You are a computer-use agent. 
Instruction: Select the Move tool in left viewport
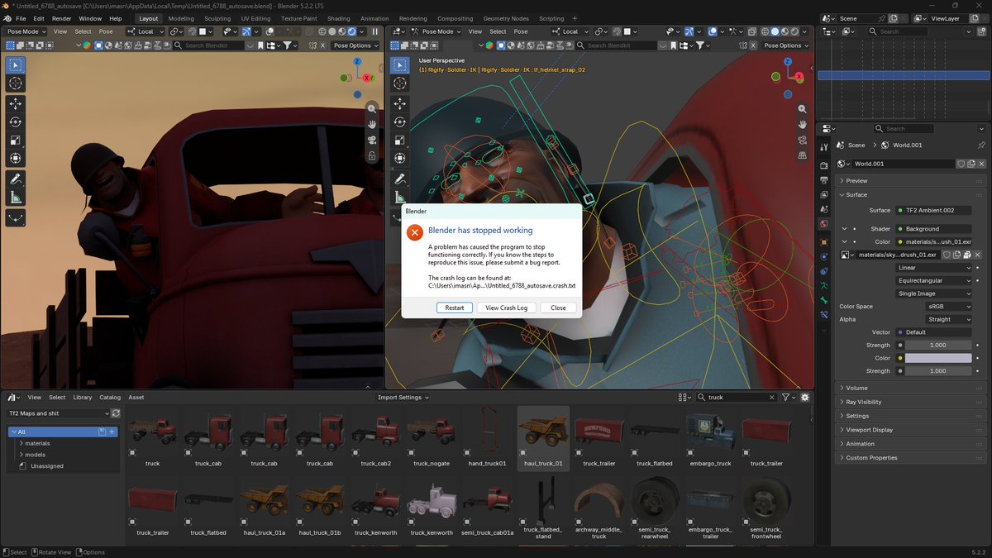point(16,103)
